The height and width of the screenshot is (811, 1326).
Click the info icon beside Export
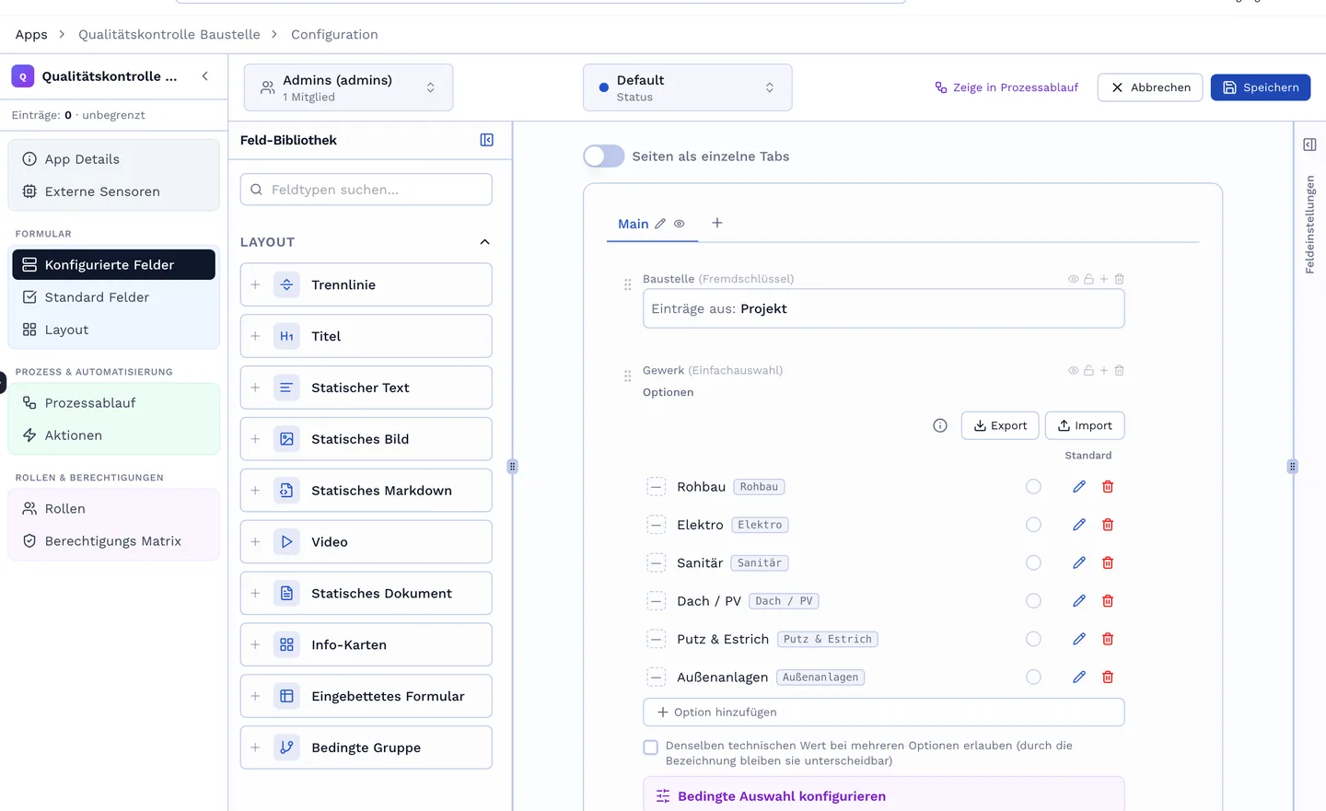[940, 425]
